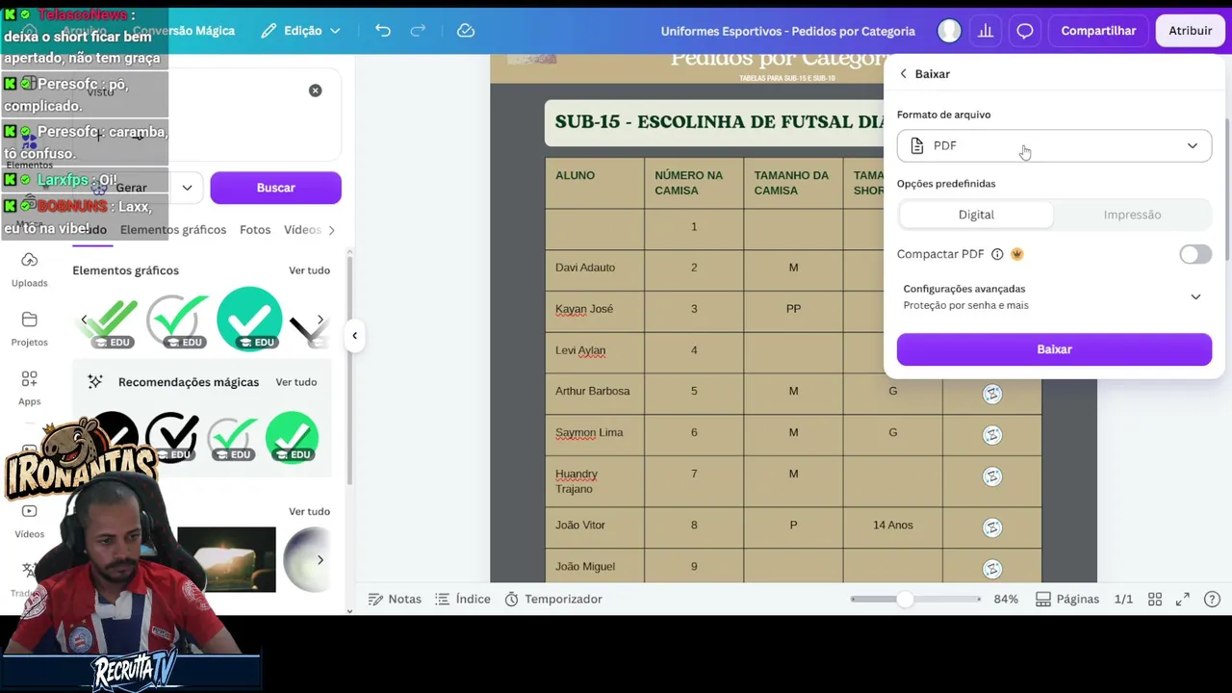The image size is (1232, 693).
Task: Open the Temporizador timer
Action: (553, 599)
